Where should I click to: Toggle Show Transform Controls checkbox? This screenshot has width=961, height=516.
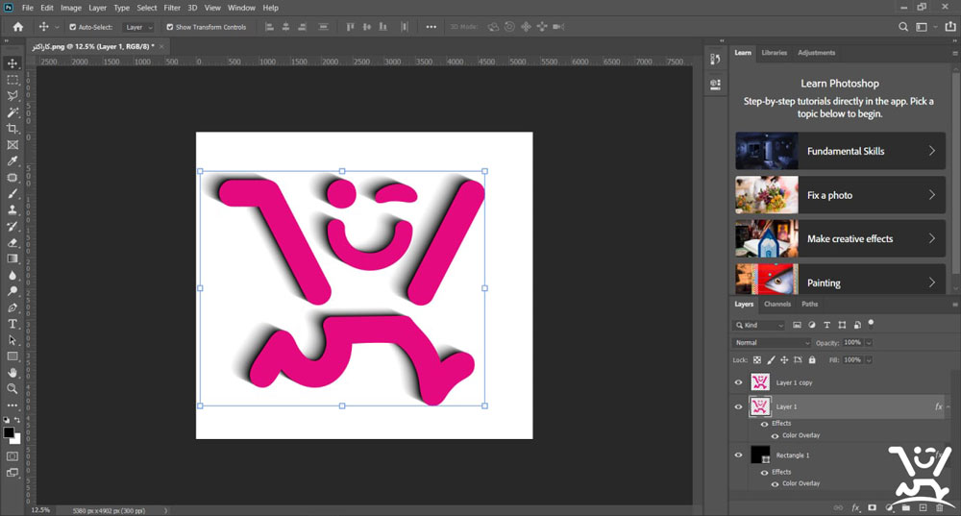click(170, 27)
